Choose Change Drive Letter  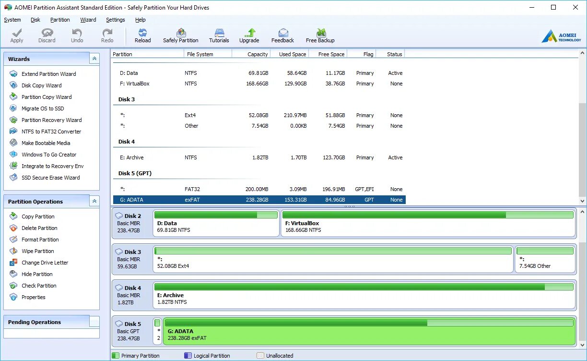pos(45,263)
